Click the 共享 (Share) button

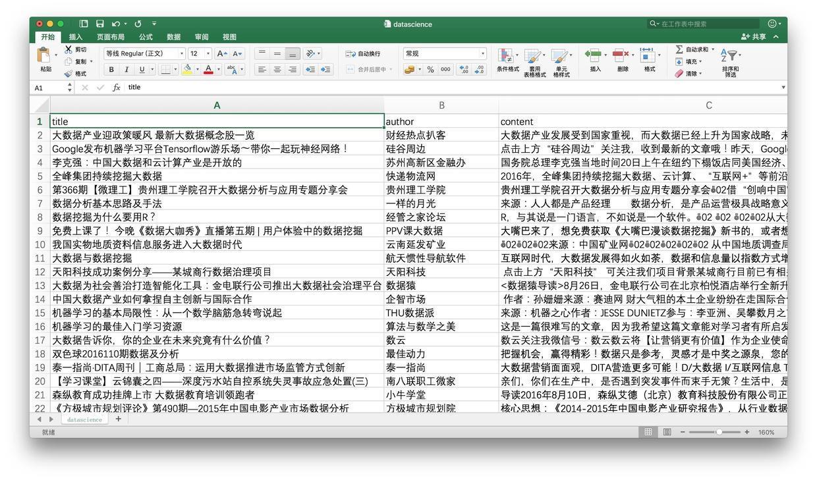[x=754, y=37]
